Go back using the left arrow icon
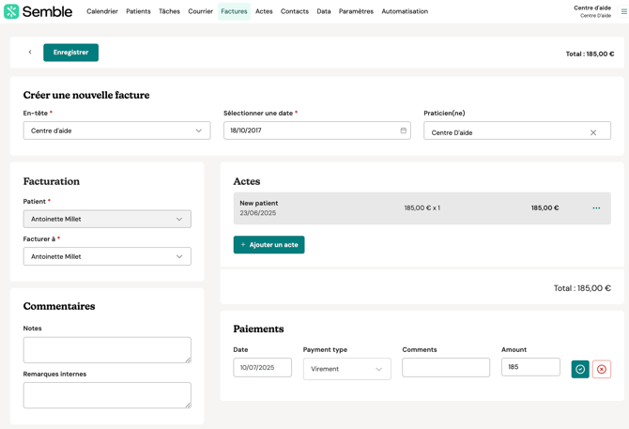 tap(30, 53)
